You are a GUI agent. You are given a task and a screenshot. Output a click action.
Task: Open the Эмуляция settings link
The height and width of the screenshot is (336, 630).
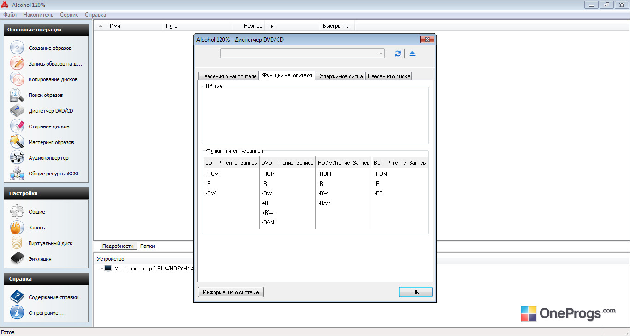click(x=40, y=259)
